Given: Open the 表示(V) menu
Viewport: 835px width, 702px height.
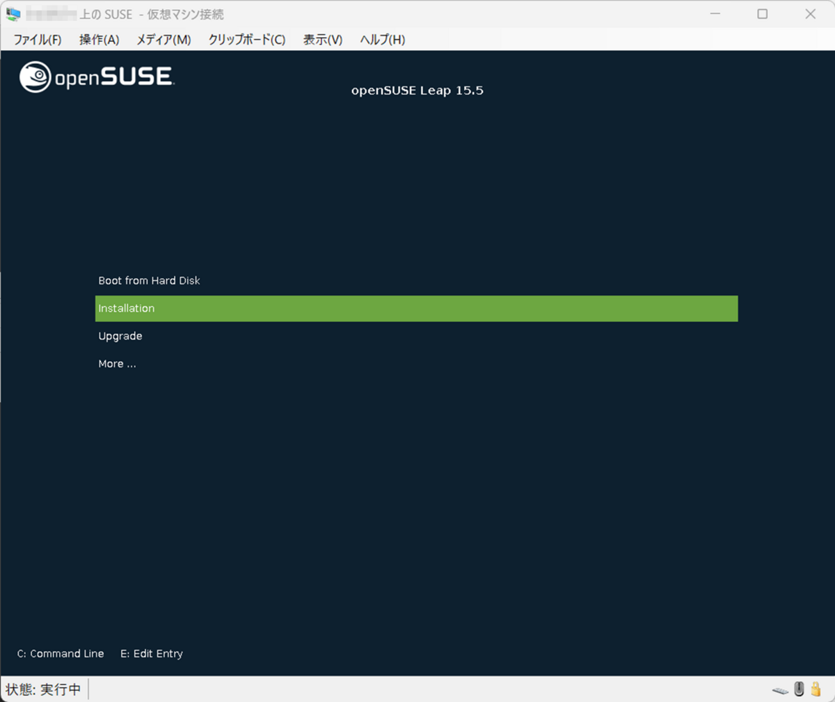Looking at the screenshot, I should [323, 40].
